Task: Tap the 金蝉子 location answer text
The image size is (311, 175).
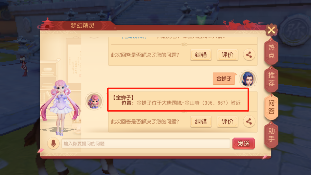Action: 176,101
